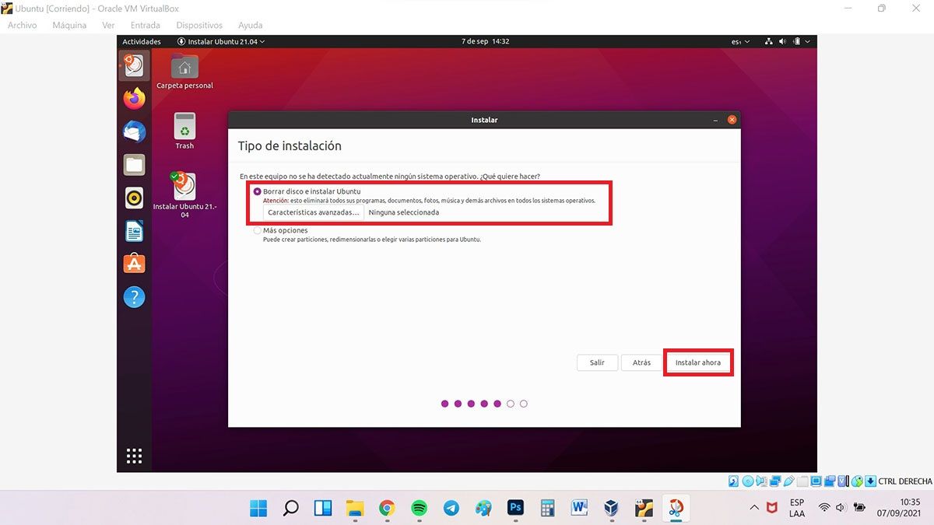
Task: Click the date and clock in top bar
Action: click(x=485, y=41)
